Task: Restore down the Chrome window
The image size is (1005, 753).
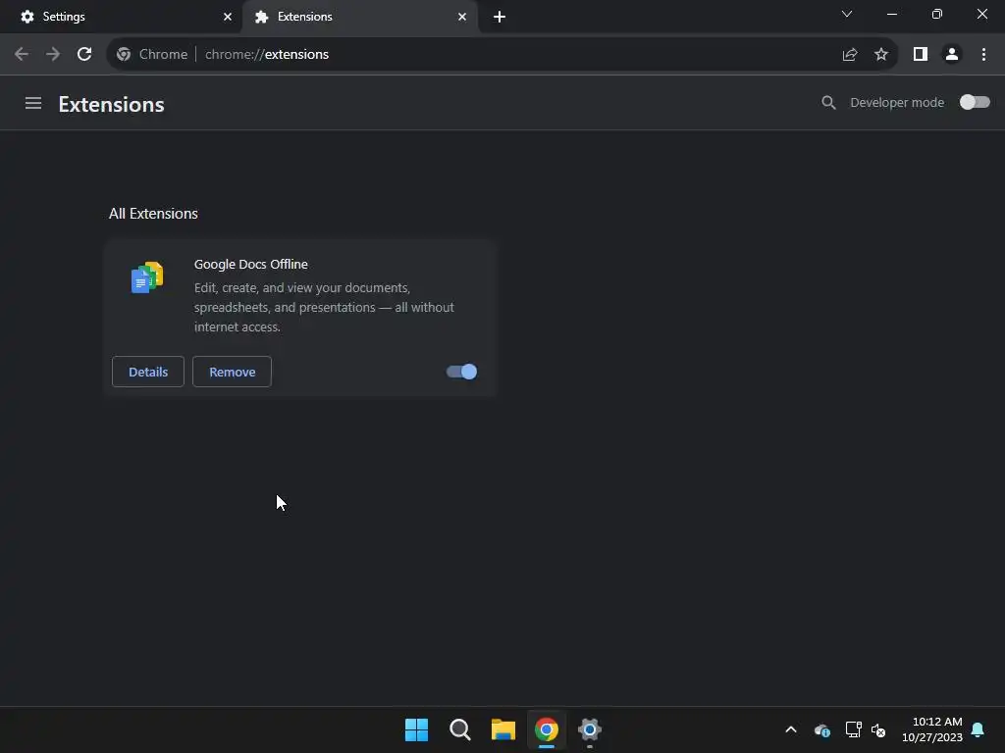Action: [937, 14]
